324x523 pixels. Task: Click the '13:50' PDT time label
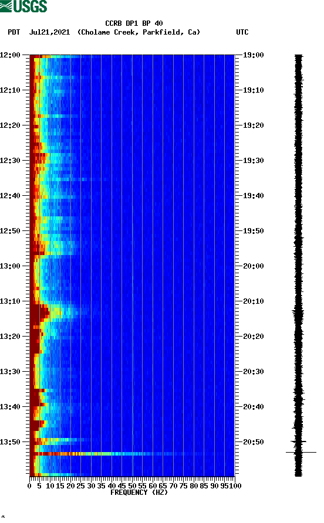11,442
